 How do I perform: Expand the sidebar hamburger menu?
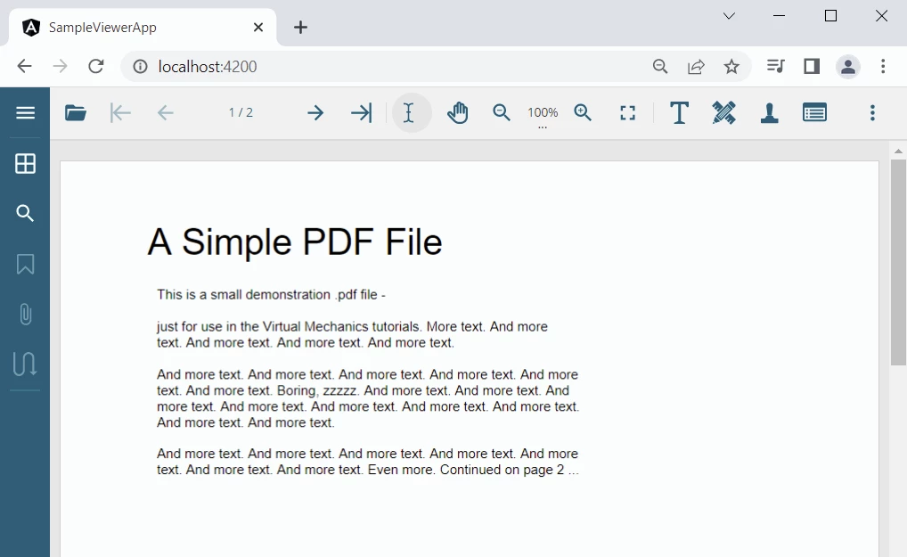click(x=25, y=113)
